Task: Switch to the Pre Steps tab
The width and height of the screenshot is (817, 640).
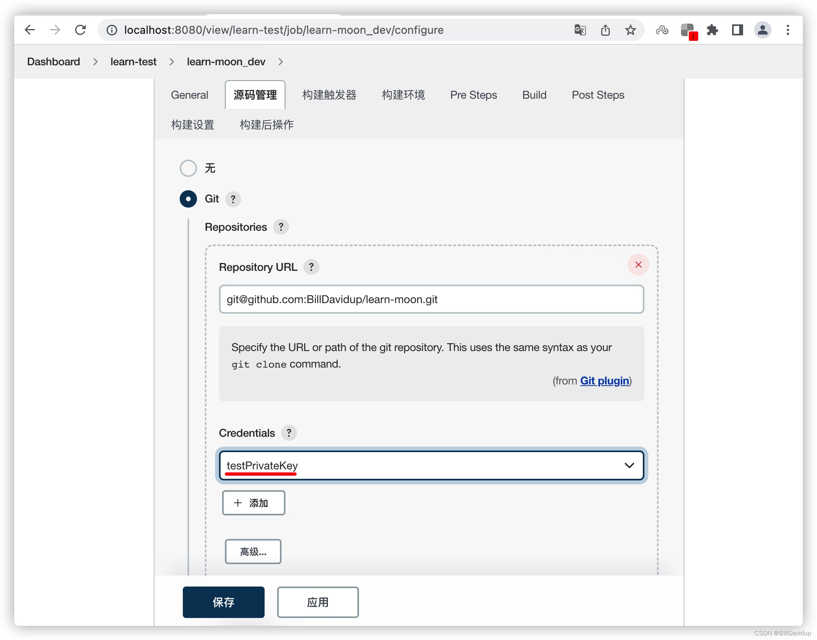Action: pos(473,95)
